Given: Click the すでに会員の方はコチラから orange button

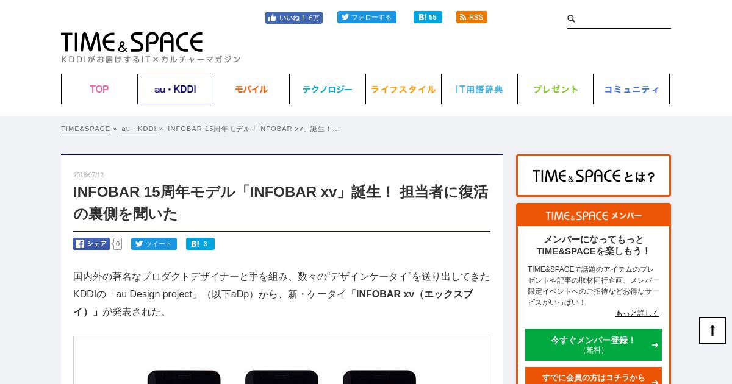Looking at the screenshot, I should click(x=594, y=377).
